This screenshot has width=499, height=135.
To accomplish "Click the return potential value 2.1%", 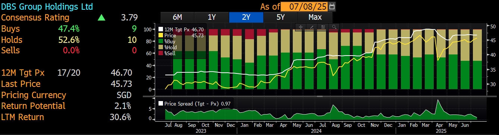I will coord(122,106).
